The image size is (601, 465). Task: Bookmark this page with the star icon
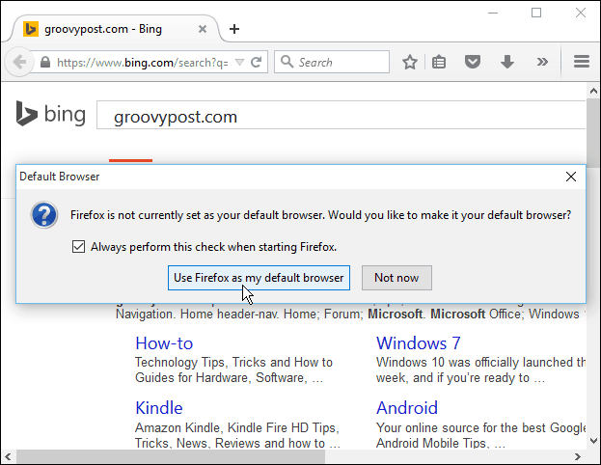coord(410,62)
